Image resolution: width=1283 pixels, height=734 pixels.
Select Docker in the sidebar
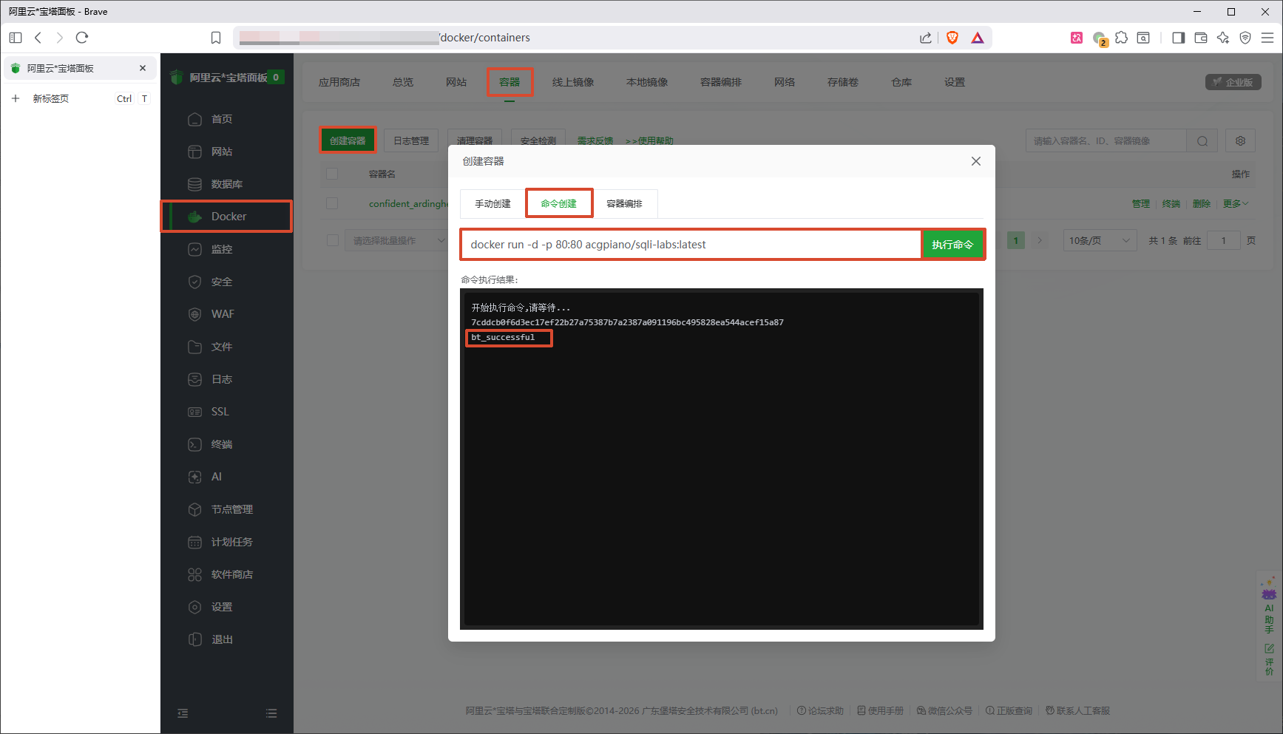pyautogui.click(x=226, y=217)
